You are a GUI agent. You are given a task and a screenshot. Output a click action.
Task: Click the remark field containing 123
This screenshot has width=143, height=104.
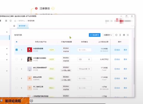pos(84,59)
